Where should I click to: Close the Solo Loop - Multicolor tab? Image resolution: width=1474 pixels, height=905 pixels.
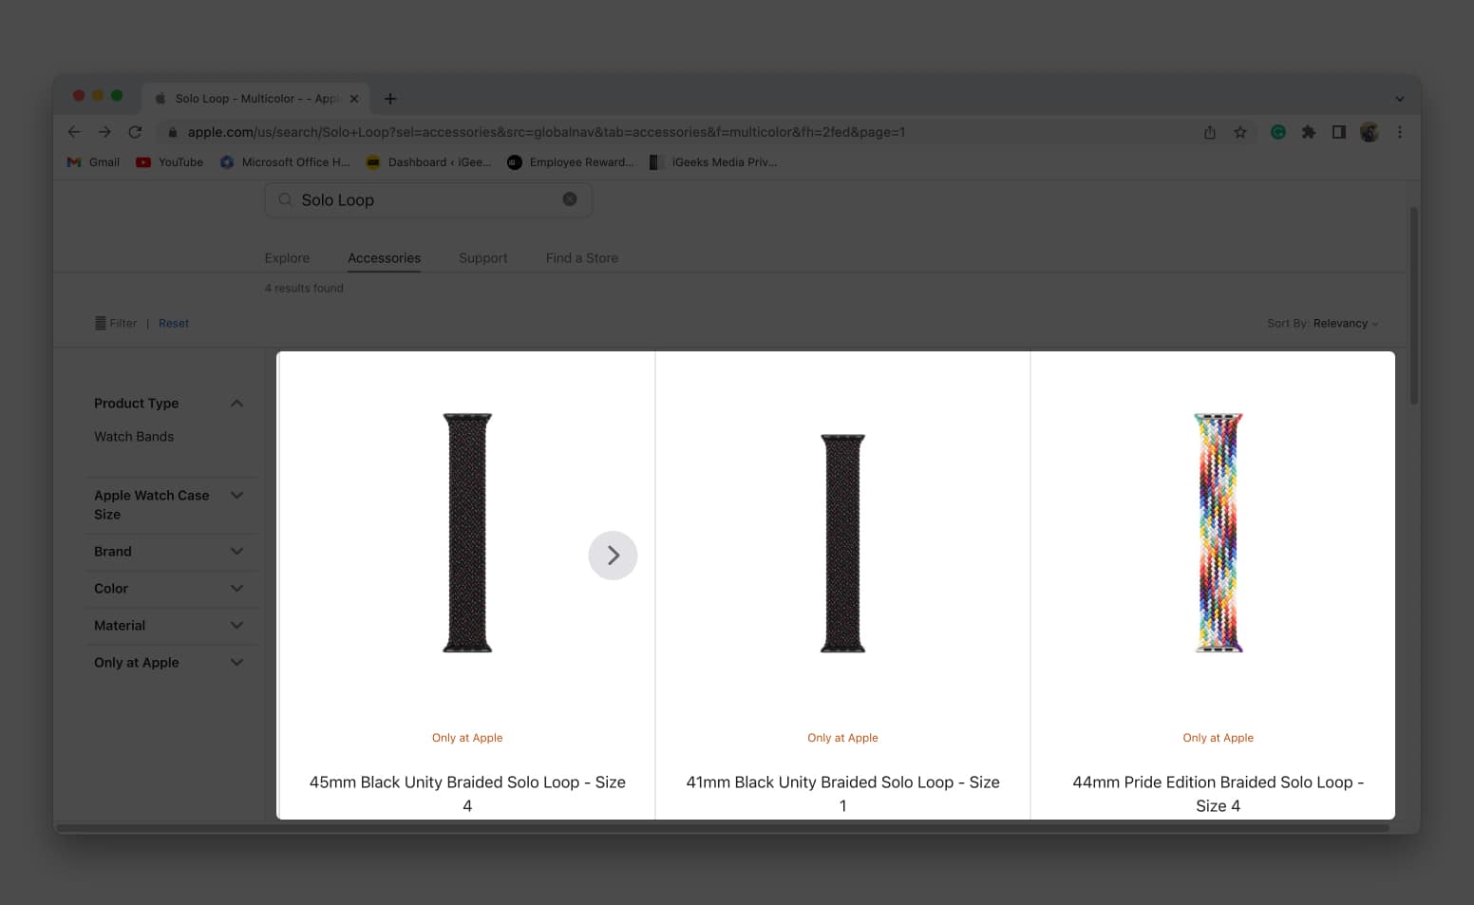pyautogui.click(x=354, y=99)
